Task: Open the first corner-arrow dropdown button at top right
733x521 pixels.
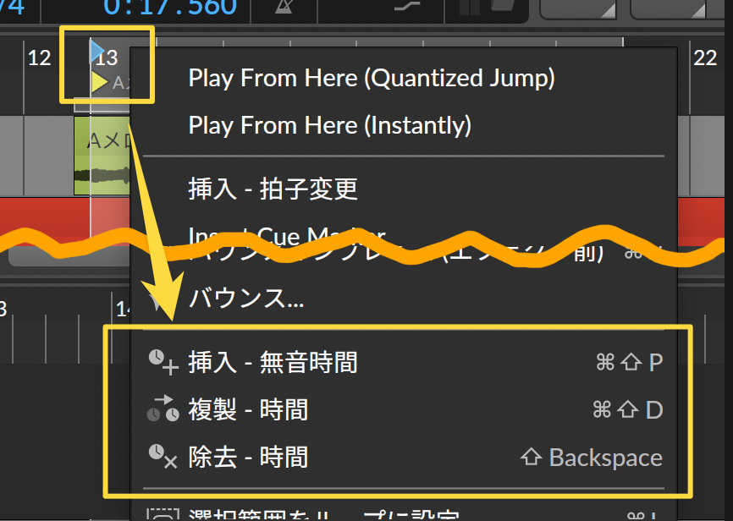Action: pyautogui.click(x=579, y=8)
